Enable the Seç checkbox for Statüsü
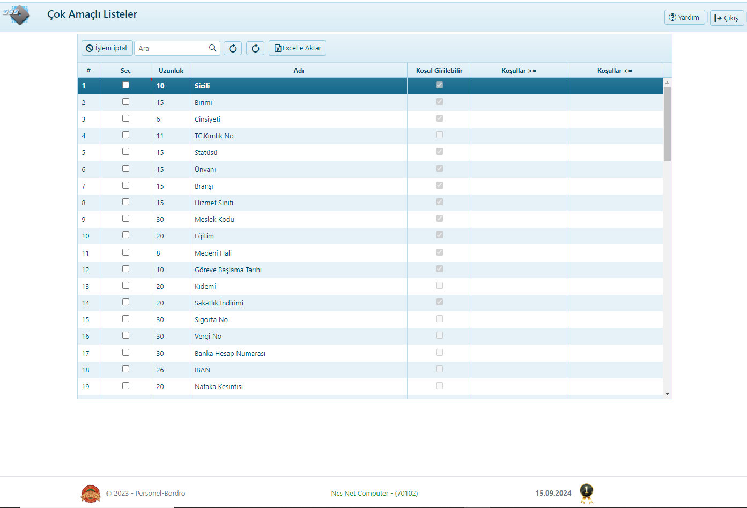The width and height of the screenshot is (747, 508). [125, 152]
